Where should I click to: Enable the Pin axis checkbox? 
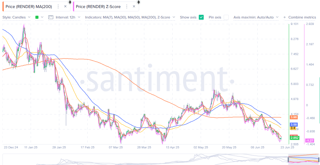click(x=226, y=17)
